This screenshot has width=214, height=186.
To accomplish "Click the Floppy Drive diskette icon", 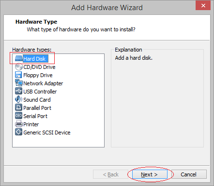I will pyautogui.click(x=18, y=75).
